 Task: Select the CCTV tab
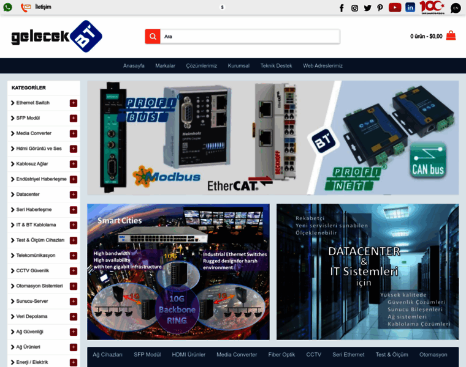tap(314, 355)
